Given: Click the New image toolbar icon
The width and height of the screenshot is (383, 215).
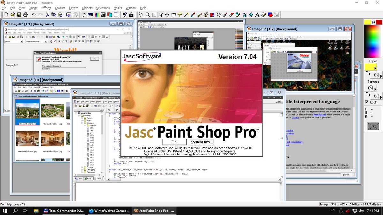Looking at the screenshot, I should [x=6, y=15].
